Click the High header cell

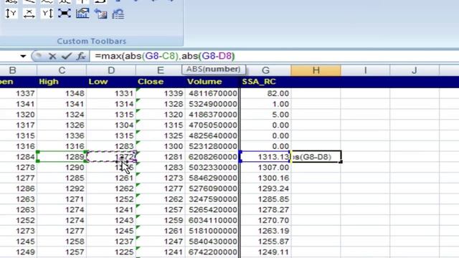pos(62,82)
